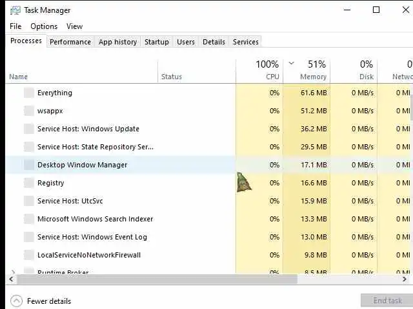Click the Microsoft Windows Search Indexer icon
This screenshot has height=309, width=413.
pyautogui.click(x=29, y=219)
